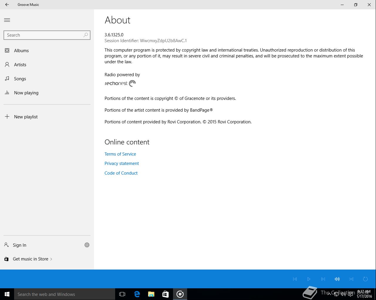Click the Session Identifier text
Screen dimensions: 376x300
coord(146,41)
